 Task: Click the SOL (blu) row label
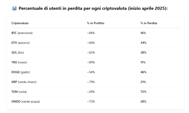coord(18,53)
